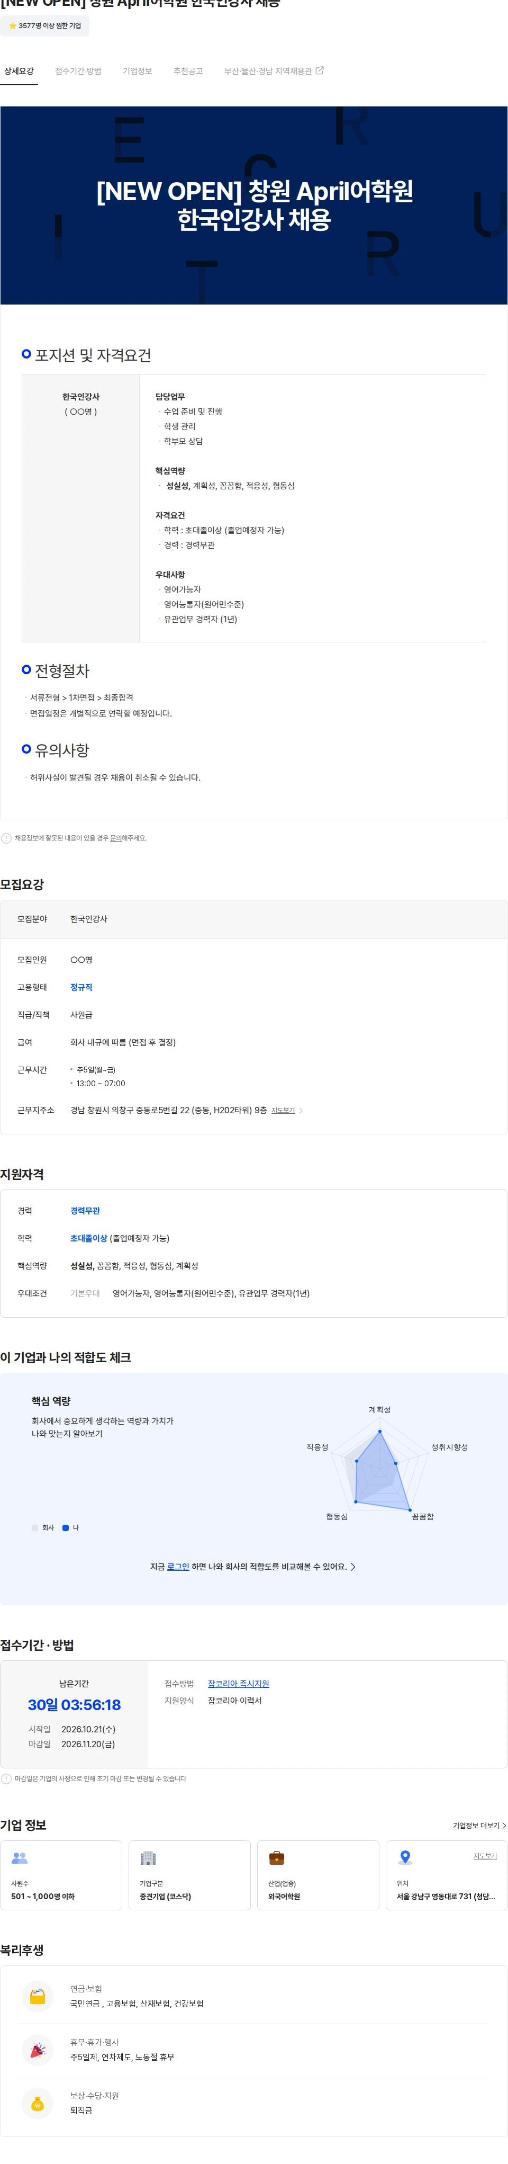Open the 상세요강 tab
This screenshot has height=2164, width=508.
point(19,71)
